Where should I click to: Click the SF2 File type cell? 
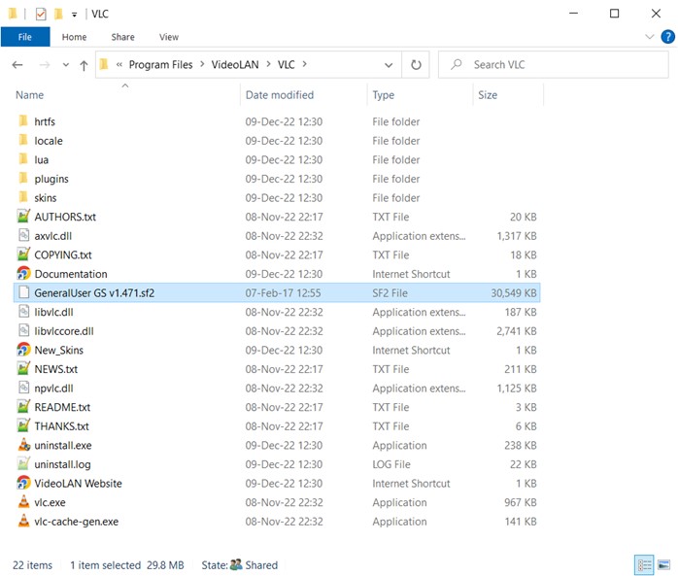(390, 292)
